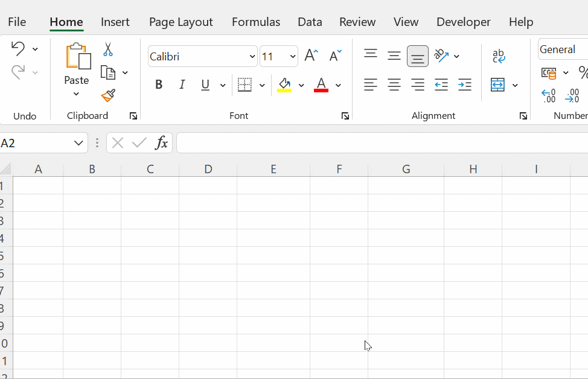Apply bold formatting
The image size is (588, 379).
coord(158,84)
